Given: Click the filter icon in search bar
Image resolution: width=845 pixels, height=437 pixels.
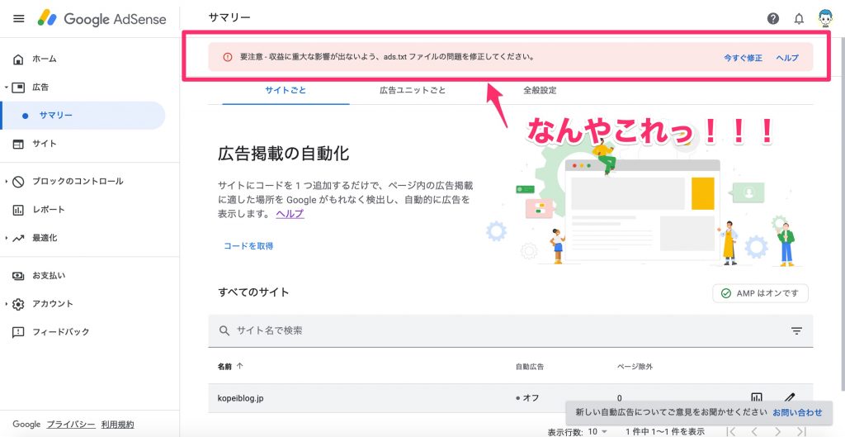Looking at the screenshot, I should click(x=796, y=330).
